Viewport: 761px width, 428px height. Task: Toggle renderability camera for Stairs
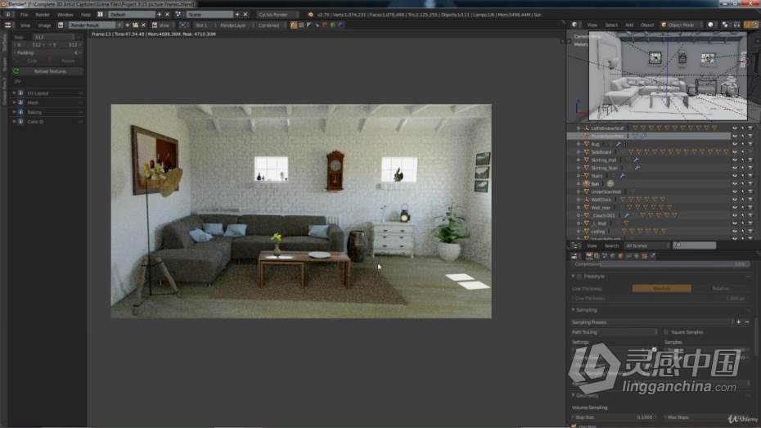click(x=750, y=176)
